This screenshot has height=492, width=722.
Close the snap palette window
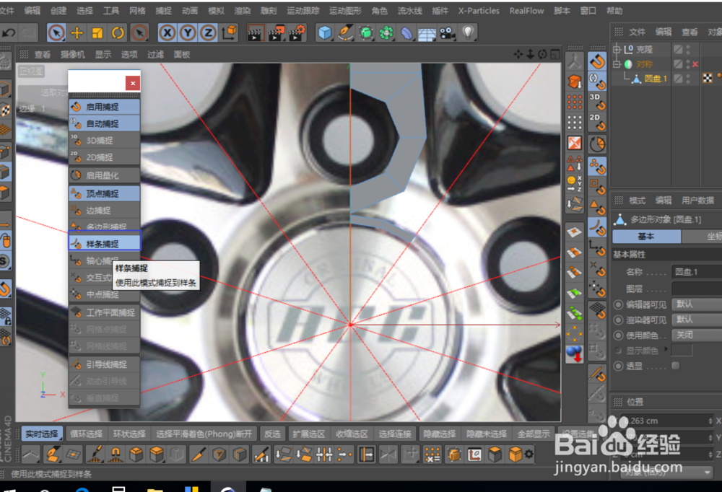click(133, 83)
